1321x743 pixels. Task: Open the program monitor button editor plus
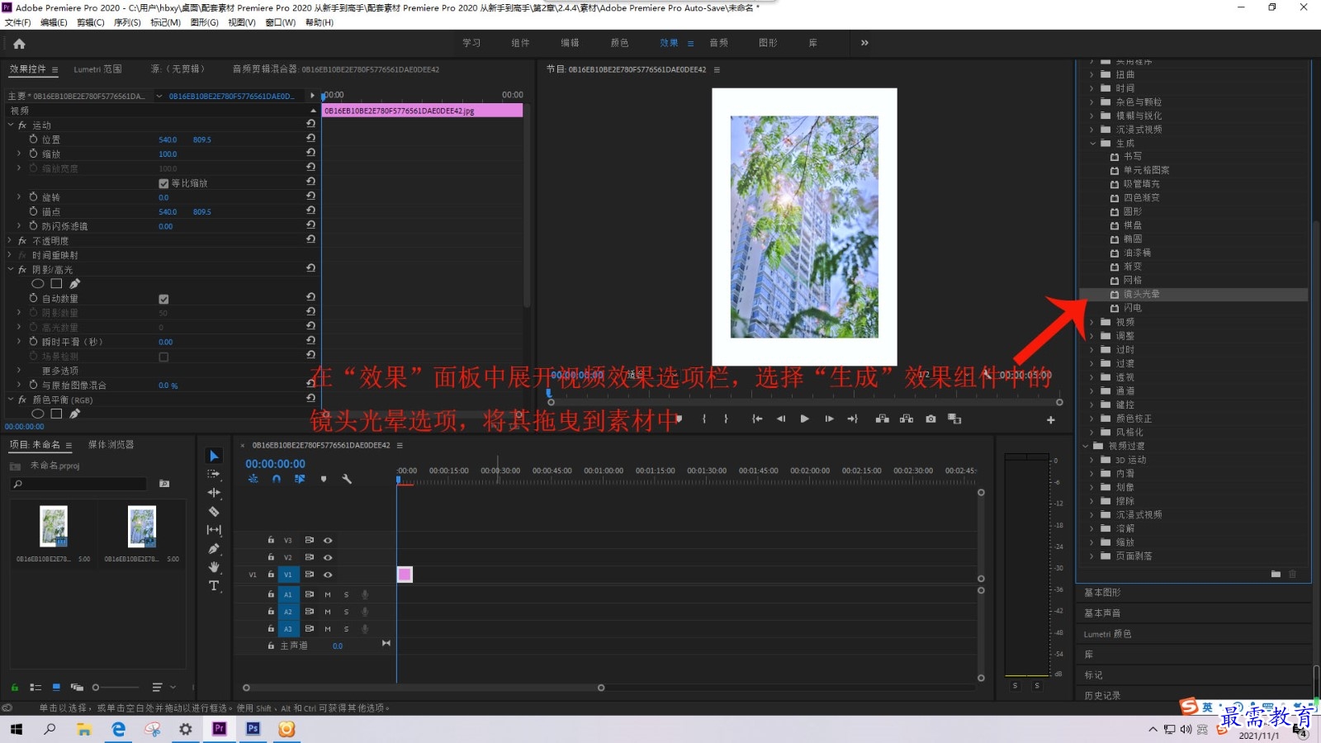point(1051,420)
